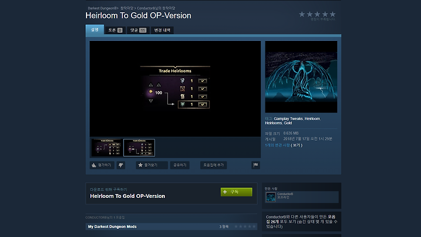
Task: Click the main Trade Heirlooms preview image
Action: click(175, 89)
